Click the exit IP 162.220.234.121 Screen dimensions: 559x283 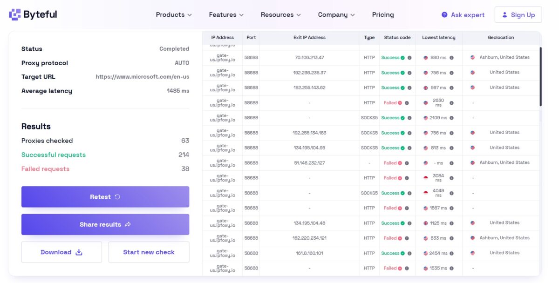click(310, 238)
